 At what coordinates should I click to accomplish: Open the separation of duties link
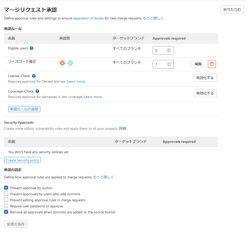coord(88,18)
